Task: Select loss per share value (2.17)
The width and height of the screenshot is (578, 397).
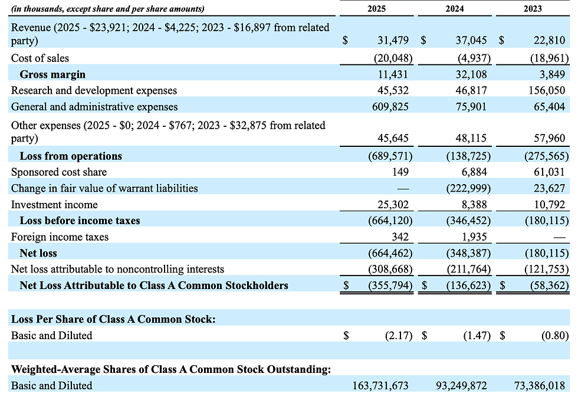Action: [x=399, y=336]
